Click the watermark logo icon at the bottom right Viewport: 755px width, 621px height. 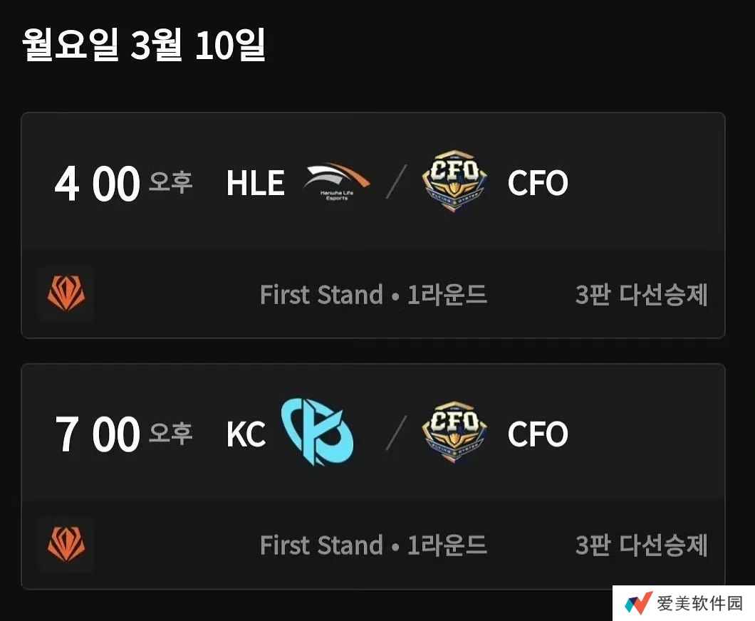[x=638, y=603]
